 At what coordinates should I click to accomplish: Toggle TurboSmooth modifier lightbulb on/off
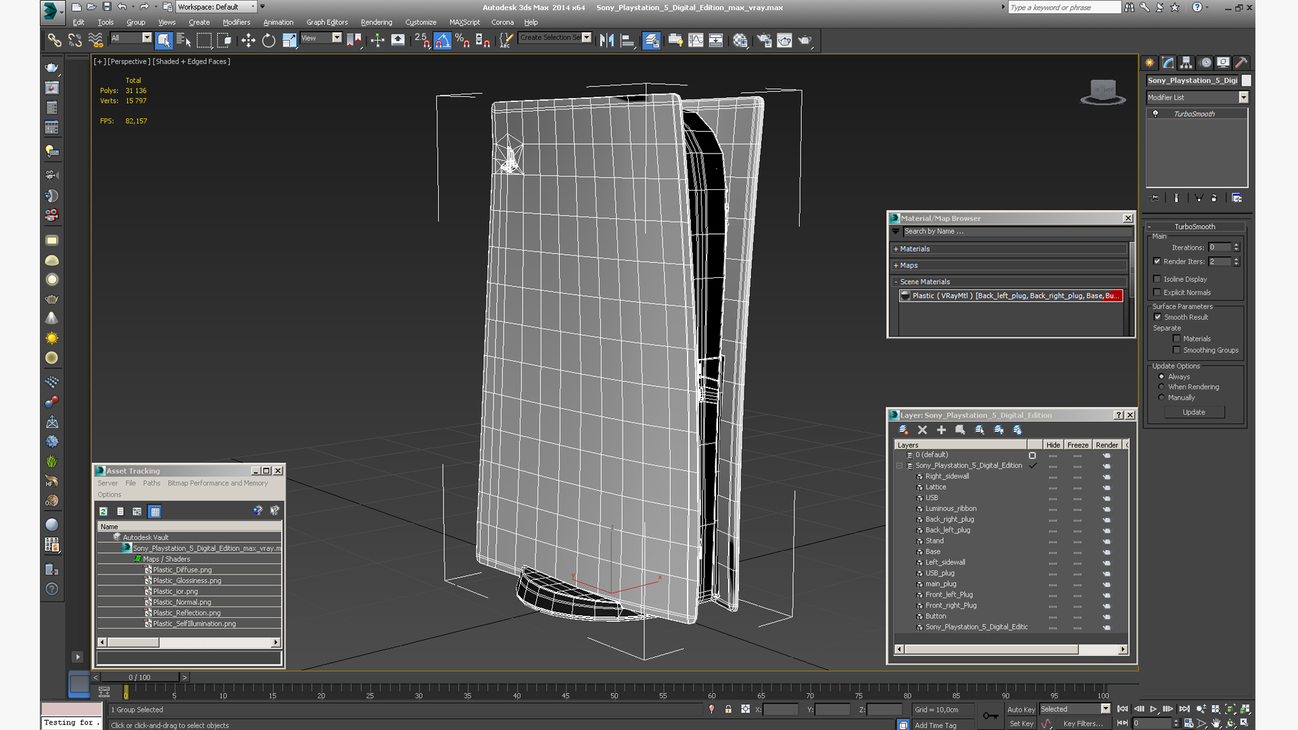click(x=1155, y=114)
